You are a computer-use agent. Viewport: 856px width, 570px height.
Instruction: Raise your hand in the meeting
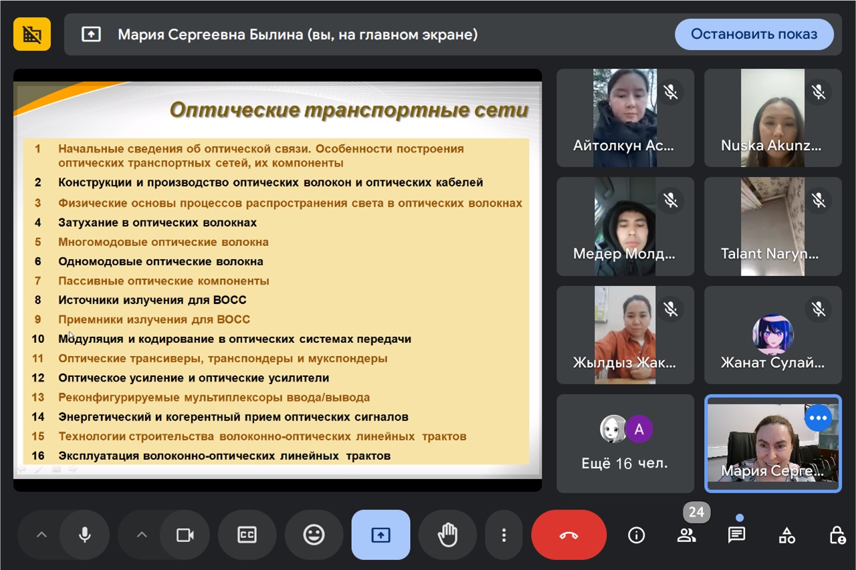click(447, 535)
